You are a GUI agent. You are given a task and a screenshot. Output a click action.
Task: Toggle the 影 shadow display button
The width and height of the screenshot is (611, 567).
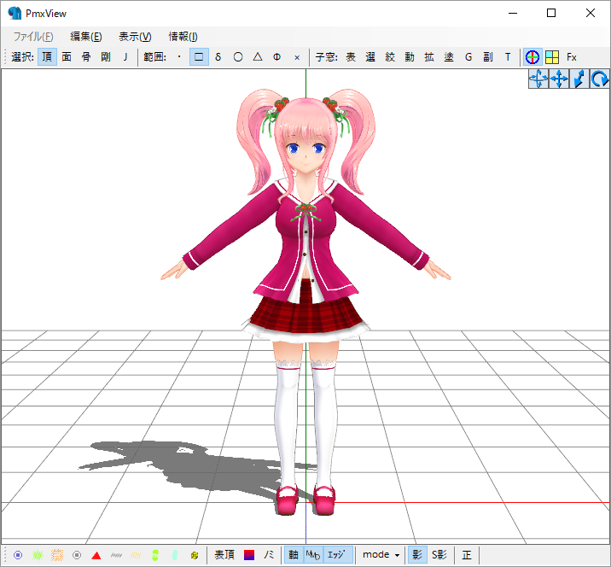click(x=417, y=555)
